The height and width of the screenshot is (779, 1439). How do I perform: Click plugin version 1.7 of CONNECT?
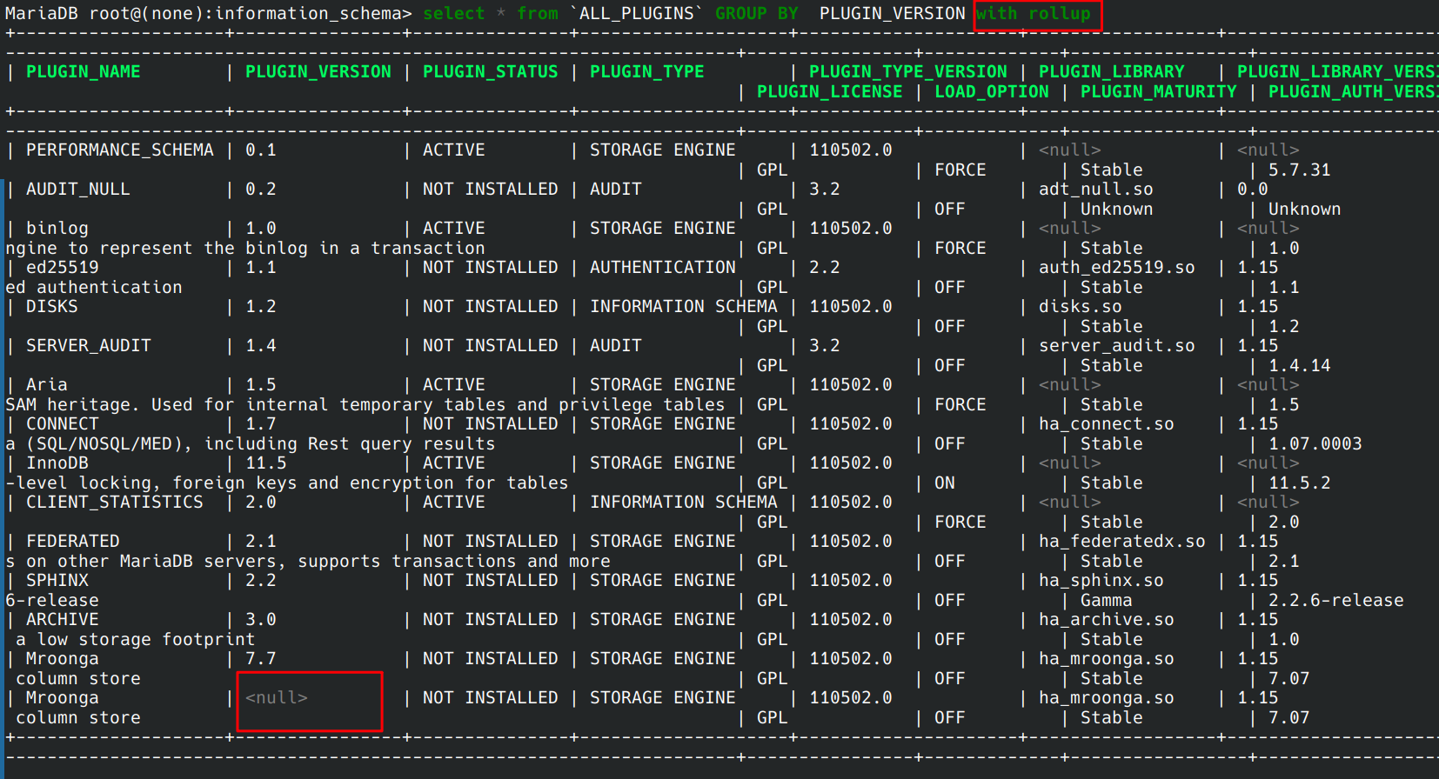tap(261, 424)
